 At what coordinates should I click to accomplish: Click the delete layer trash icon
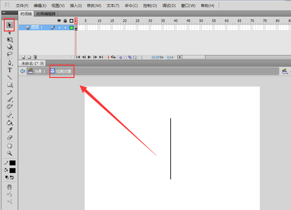35,57
